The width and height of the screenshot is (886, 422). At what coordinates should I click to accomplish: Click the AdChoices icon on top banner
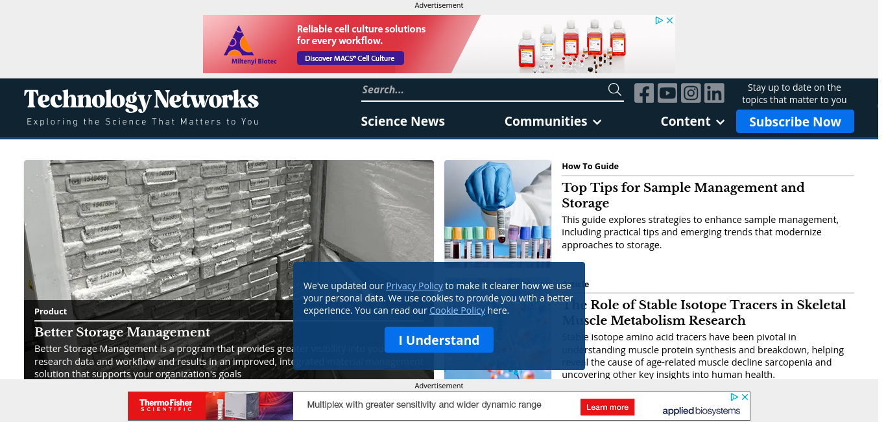click(659, 20)
